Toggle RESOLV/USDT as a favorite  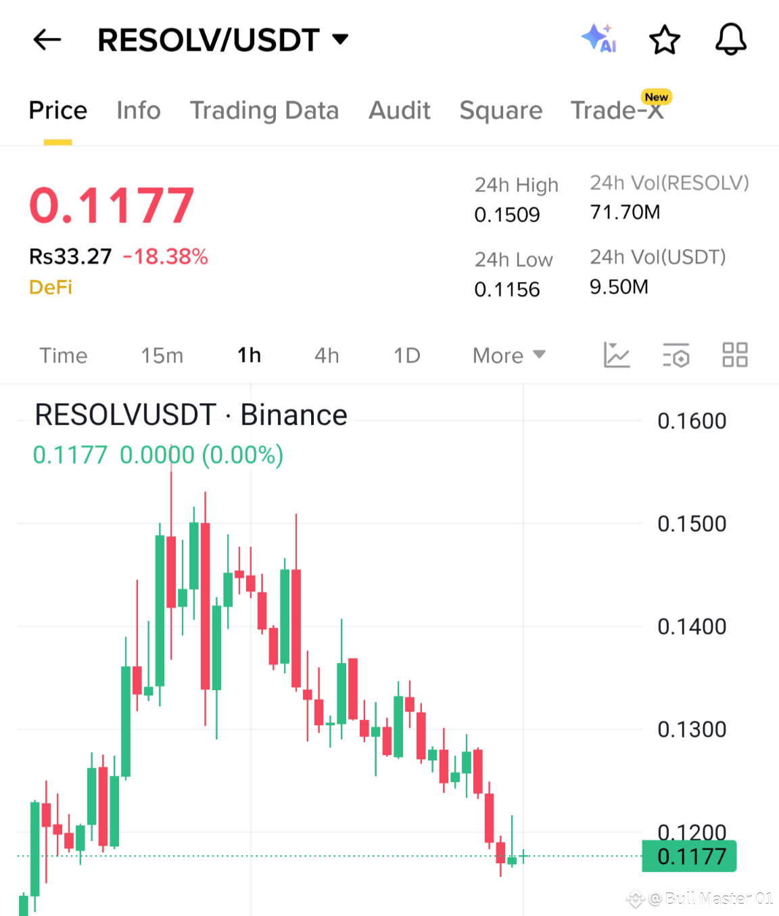coord(665,40)
